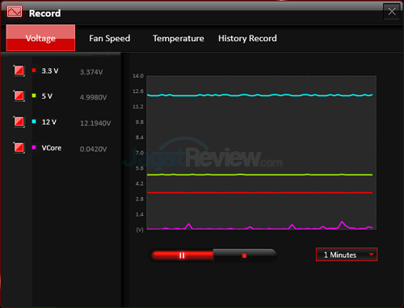Click the cyan 12 V color swatch
404x308 pixels.
pos(34,121)
